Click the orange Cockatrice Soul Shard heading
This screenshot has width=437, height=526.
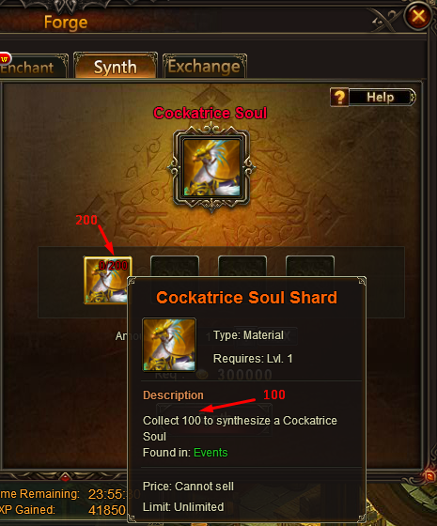(246, 298)
